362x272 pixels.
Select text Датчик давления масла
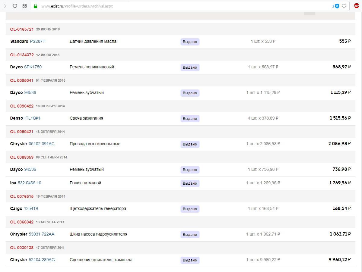[93, 41]
